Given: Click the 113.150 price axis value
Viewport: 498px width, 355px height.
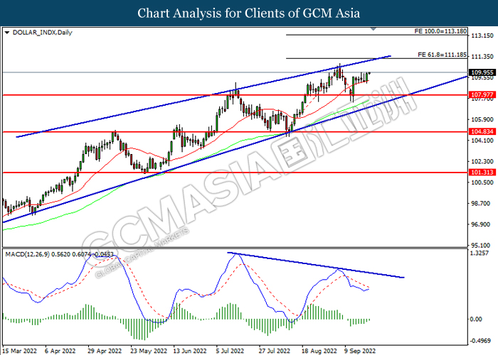Looking at the screenshot, I should (x=482, y=35).
